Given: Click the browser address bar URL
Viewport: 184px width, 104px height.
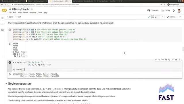Looking at the screenshot, I should [x=46, y=5].
